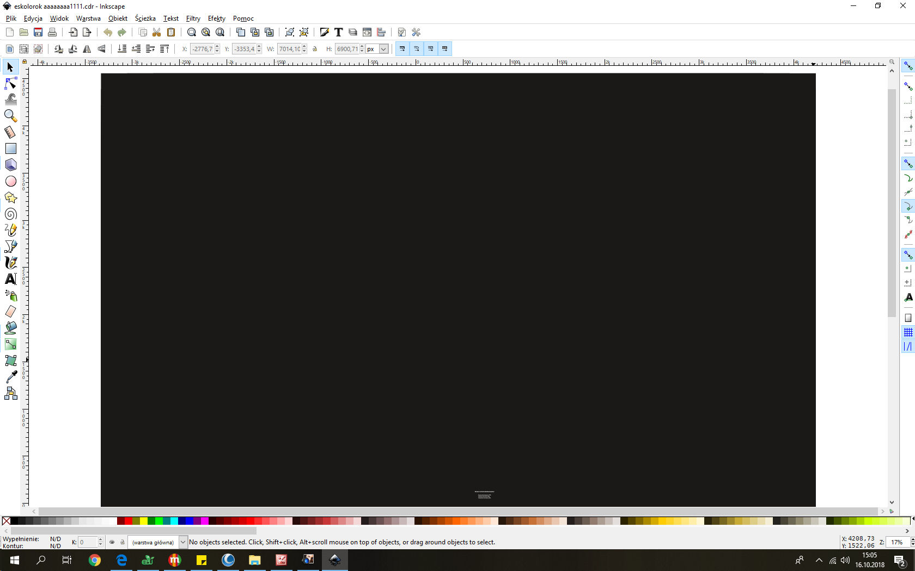Increase the zoom percentage stepper

pos(912,539)
